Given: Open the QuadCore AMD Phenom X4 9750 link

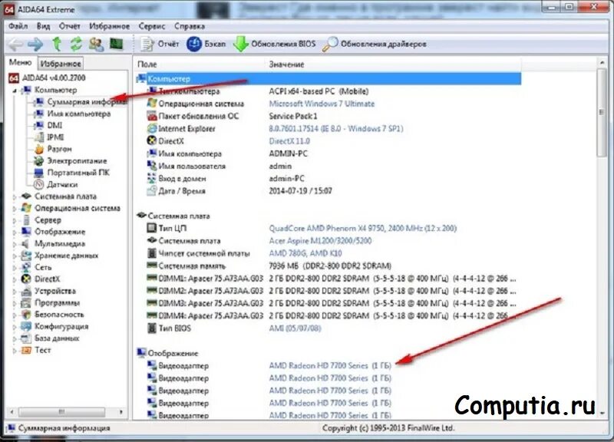Looking at the screenshot, I should pos(362,228).
